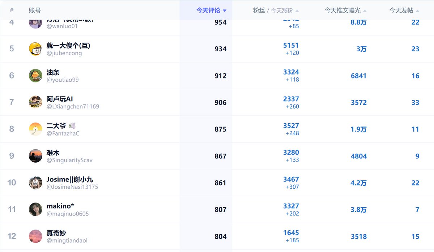Click comment count 861
This screenshot has height=252, width=434.
coord(221,183)
